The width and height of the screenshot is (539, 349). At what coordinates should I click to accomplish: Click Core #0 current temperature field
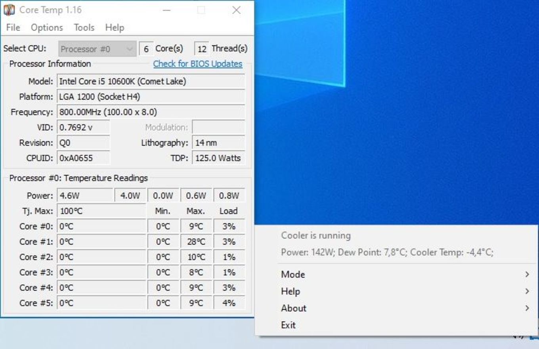tap(101, 227)
